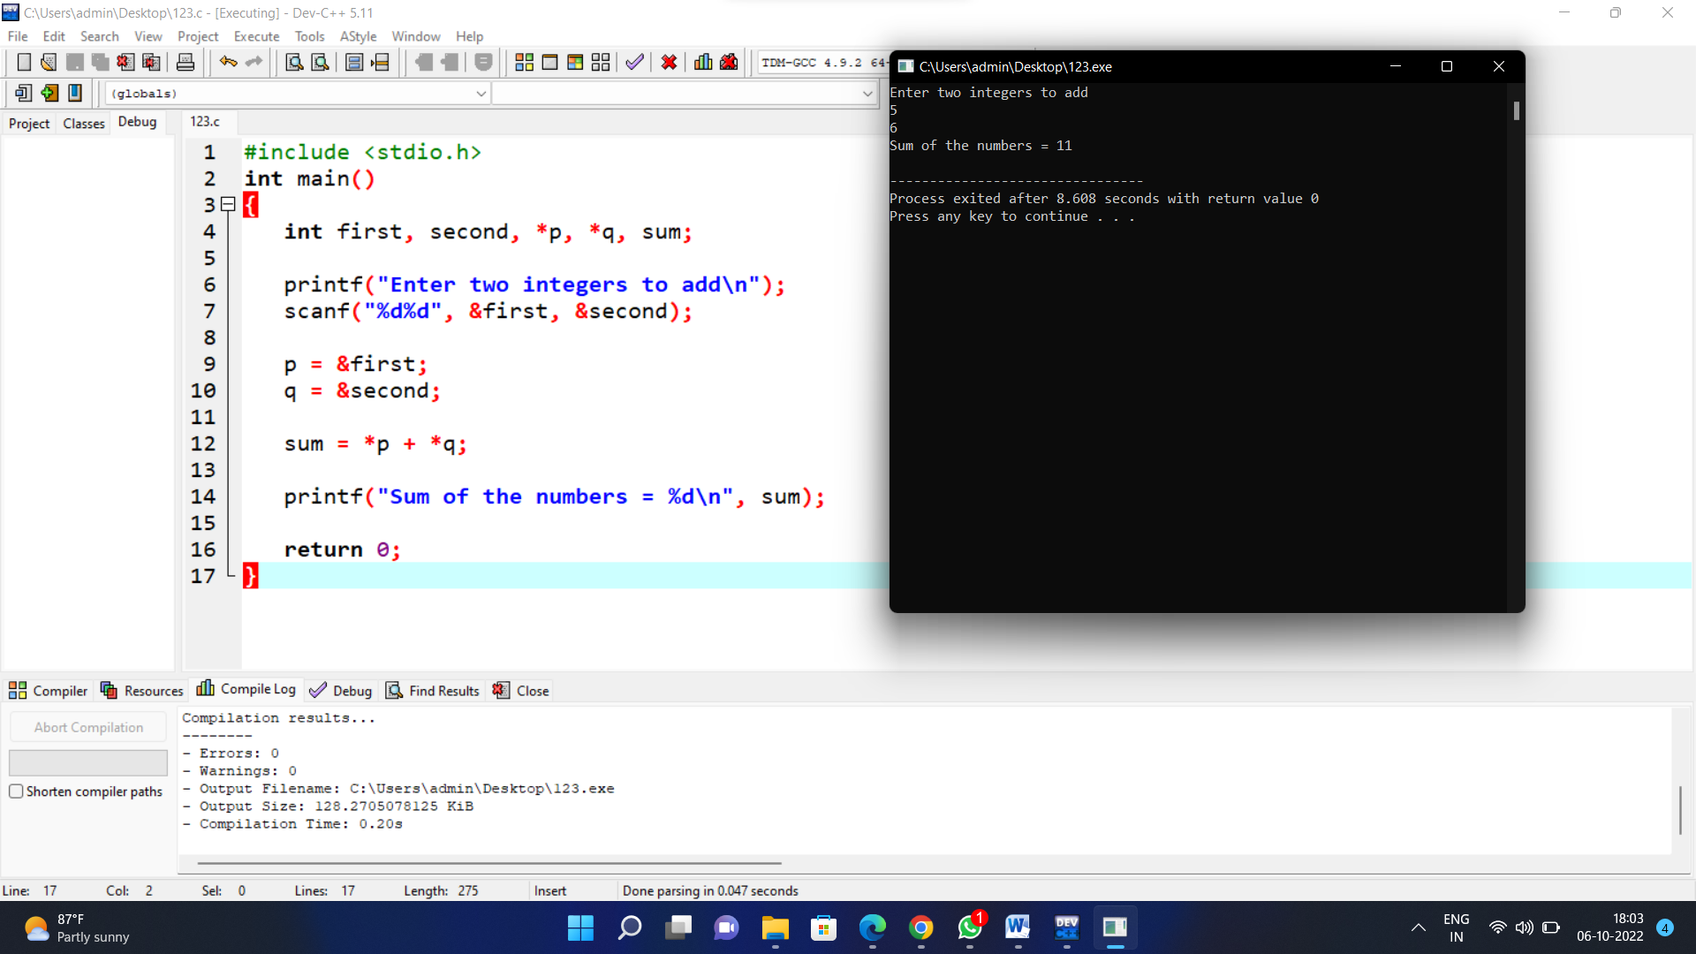
Task: Click the horizontal scrollbar under the compile log
Action: coord(486,863)
